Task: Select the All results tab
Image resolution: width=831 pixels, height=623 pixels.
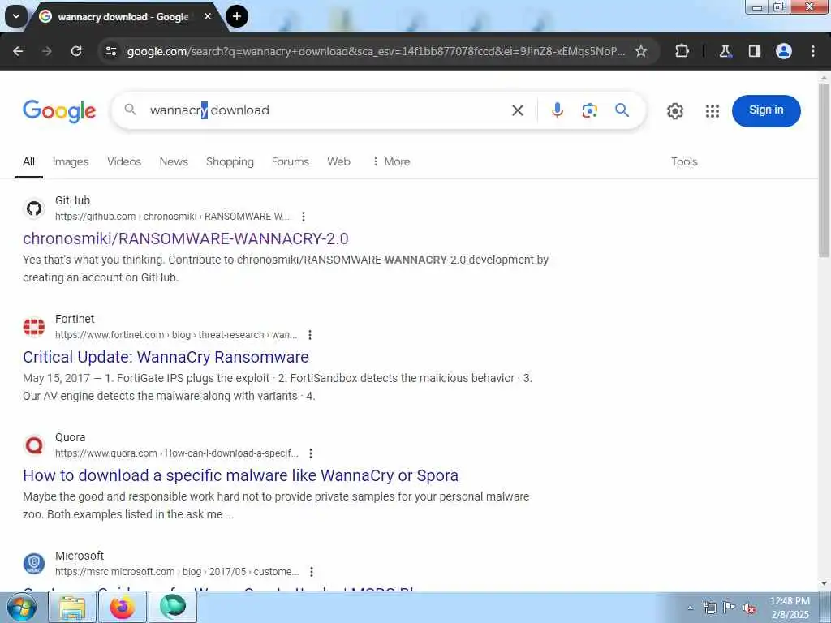Action: pos(28,161)
